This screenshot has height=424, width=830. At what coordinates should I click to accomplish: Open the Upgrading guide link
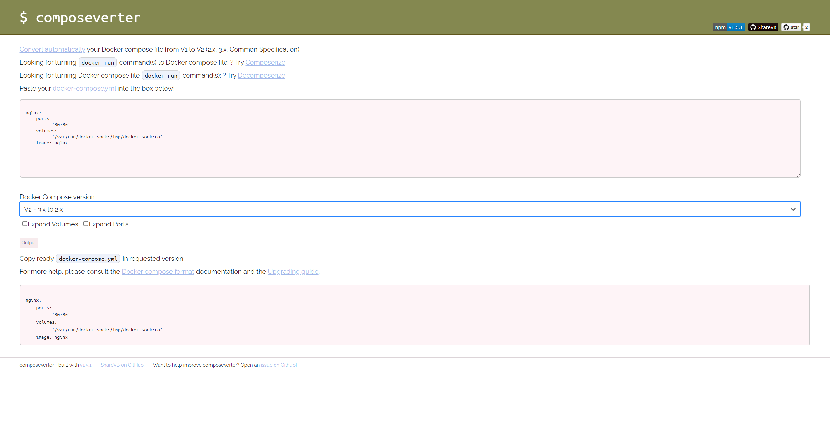click(293, 272)
